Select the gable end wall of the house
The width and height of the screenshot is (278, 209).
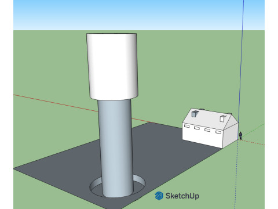pyautogui.click(x=231, y=132)
